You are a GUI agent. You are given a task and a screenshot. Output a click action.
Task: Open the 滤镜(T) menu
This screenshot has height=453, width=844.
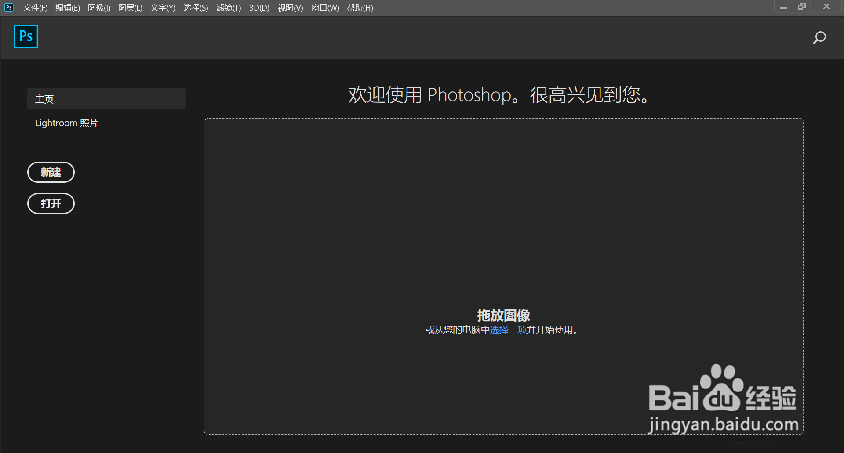point(229,8)
